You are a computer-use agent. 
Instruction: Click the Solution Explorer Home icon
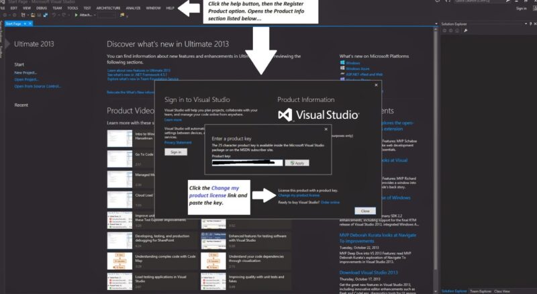457,30
